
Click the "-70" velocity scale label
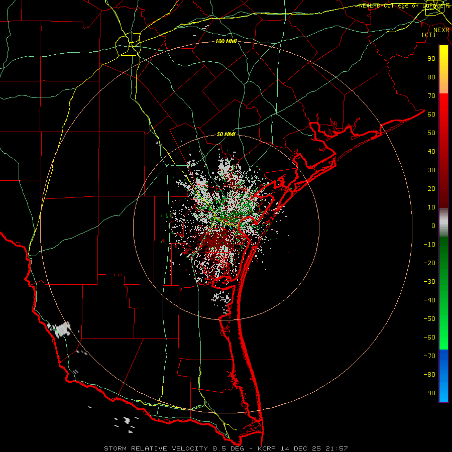[429, 356]
